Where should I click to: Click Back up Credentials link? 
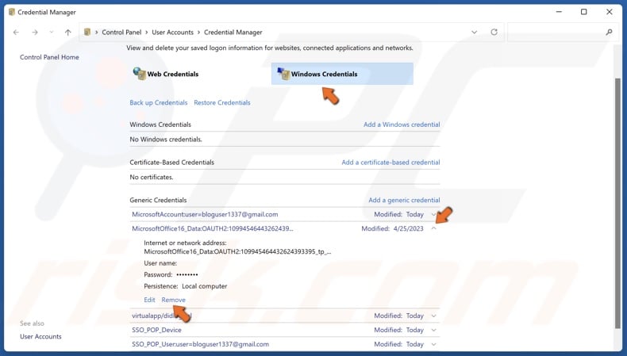[159, 103]
